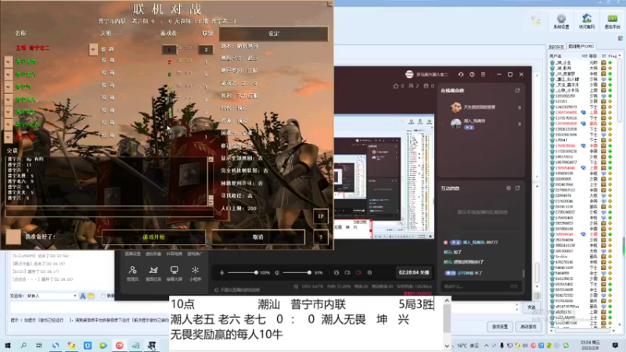Click the host's player color number box
This screenshot has width=626, height=352.
169,49
